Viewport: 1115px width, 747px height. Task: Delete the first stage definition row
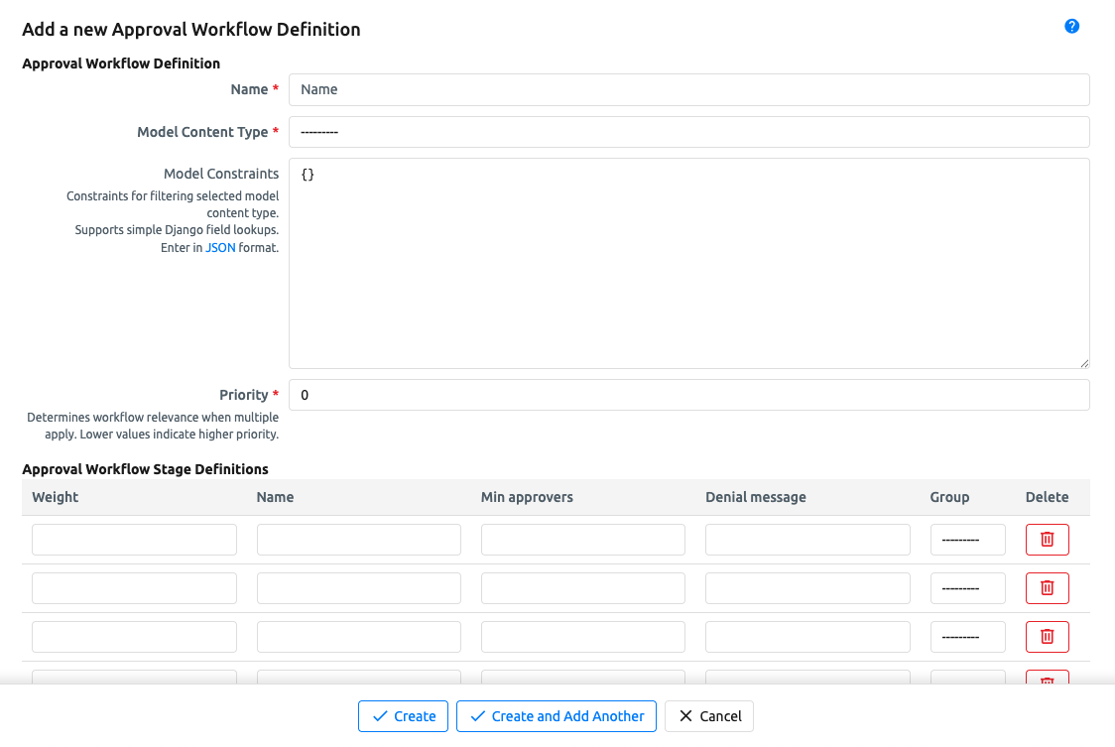pyautogui.click(x=1047, y=540)
